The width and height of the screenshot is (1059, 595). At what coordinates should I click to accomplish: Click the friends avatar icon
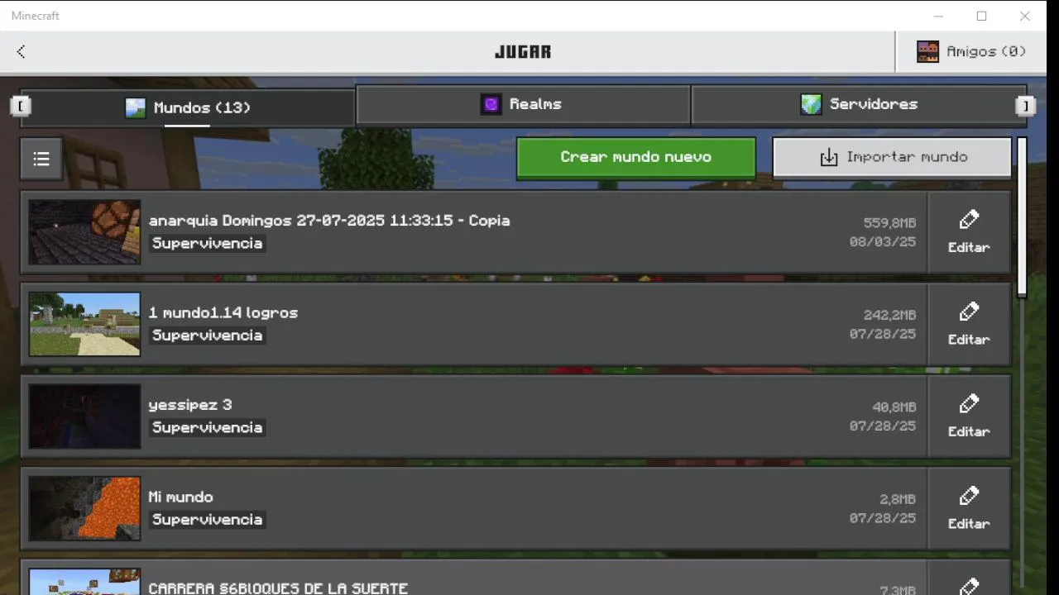click(x=927, y=51)
